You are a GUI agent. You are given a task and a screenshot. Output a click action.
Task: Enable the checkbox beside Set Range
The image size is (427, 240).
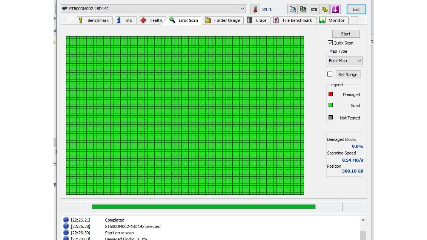tap(330, 74)
